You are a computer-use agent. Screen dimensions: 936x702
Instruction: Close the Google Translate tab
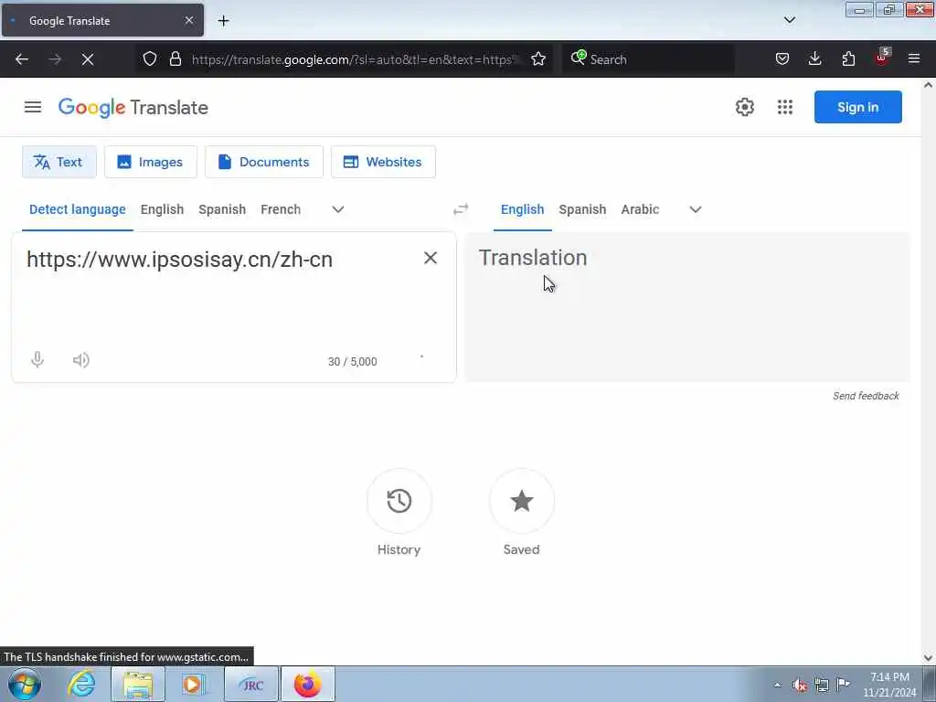pyautogui.click(x=189, y=20)
